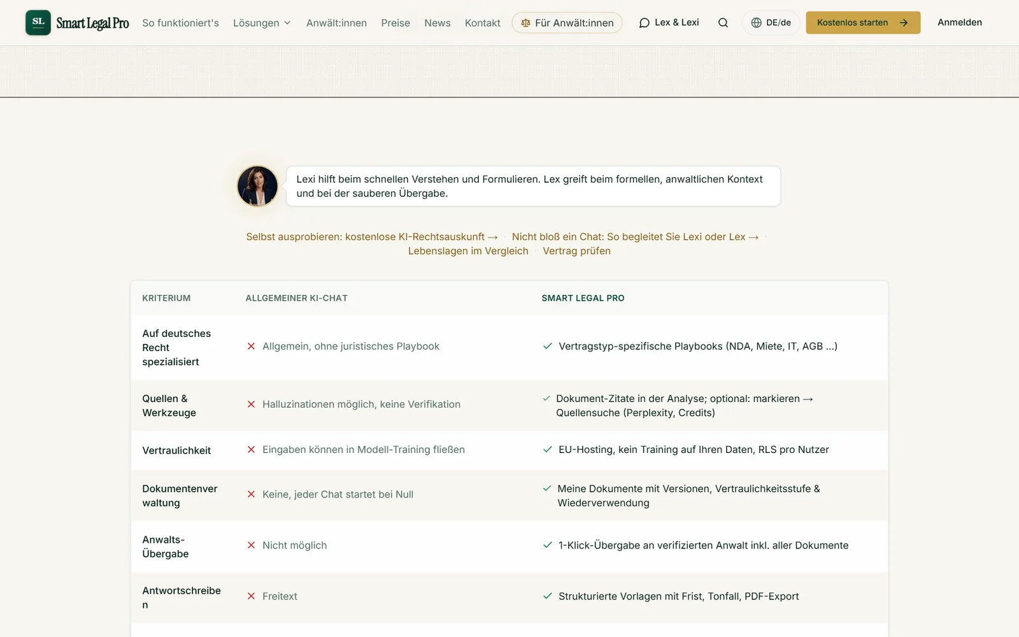Viewport: 1019px width, 637px height.
Task: Click the Anwalts-Übergabe row label
Action: 166,547
